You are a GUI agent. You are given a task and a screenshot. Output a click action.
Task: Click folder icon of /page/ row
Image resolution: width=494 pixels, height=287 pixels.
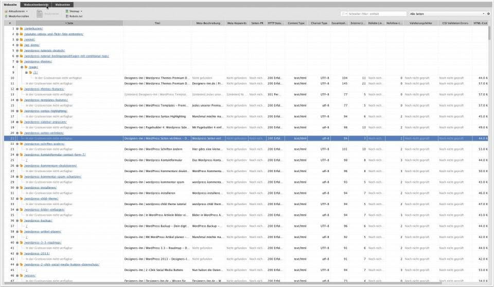26,67
